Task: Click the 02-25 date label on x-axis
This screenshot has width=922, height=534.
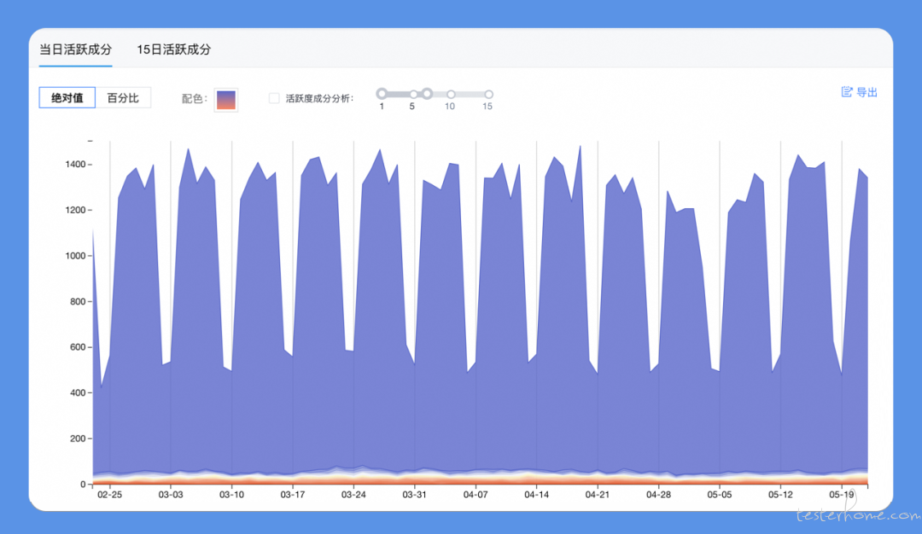Action: pyautogui.click(x=110, y=495)
